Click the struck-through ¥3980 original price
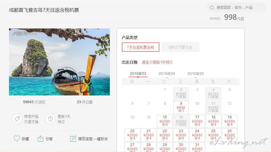This screenshot has height=152, width=271. 215,19
